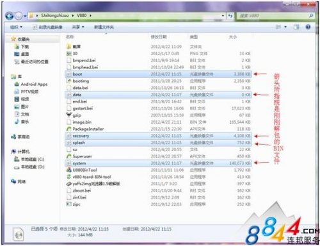
Task: Sort by the 大小 column header
Action: 233,37
